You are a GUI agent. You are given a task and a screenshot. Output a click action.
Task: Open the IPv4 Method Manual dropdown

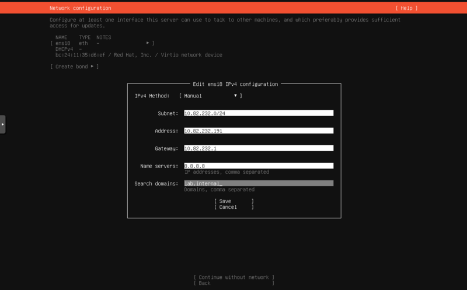[x=210, y=96]
